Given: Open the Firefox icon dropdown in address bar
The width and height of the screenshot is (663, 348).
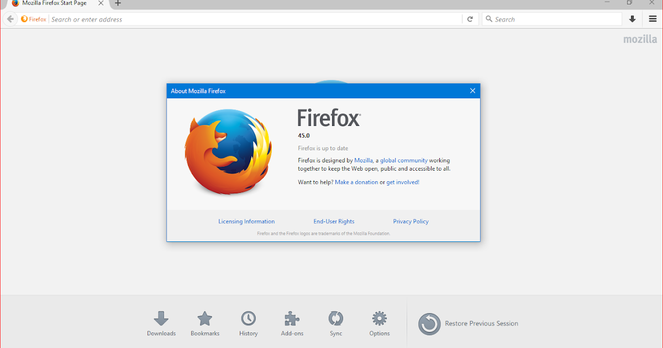Looking at the screenshot, I should tap(33, 18).
